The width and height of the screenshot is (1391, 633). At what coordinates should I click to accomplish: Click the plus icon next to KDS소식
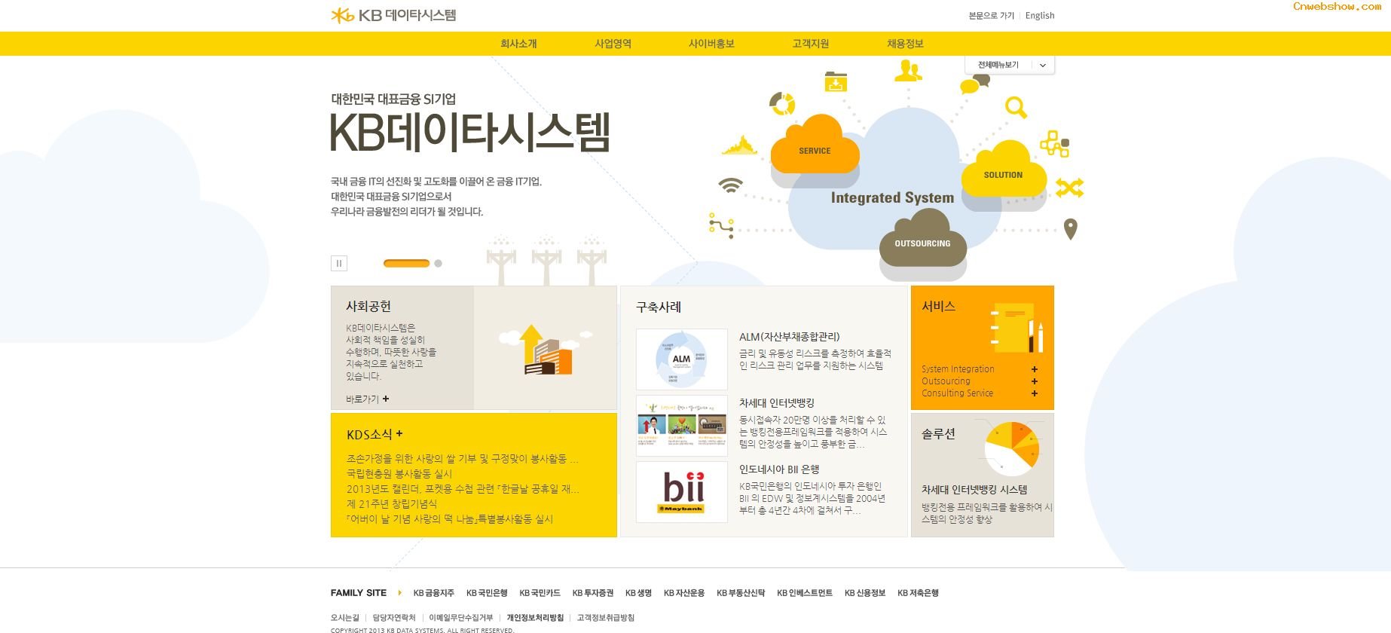point(399,433)
